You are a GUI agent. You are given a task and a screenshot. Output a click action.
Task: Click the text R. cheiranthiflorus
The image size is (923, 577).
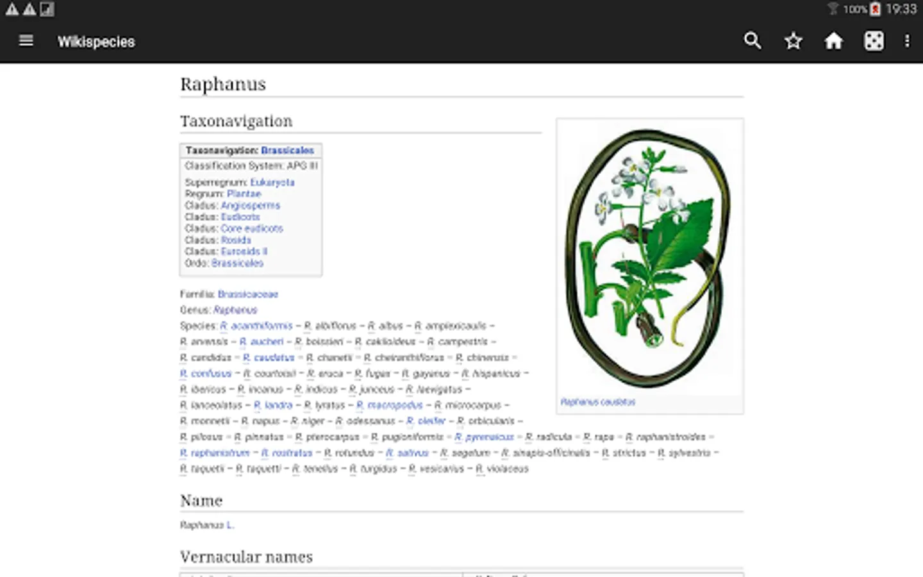(x=404, y=358)
